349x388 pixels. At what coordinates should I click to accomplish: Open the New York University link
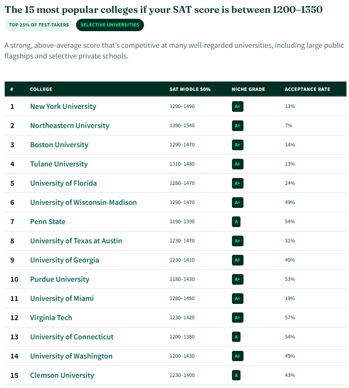click(63, 106)
